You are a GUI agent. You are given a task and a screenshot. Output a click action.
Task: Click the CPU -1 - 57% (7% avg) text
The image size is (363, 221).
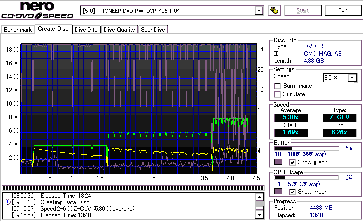point(297,184)
